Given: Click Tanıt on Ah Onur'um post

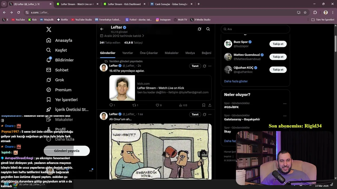Looking at the screenshot, I should pyautogui.click(x=195, y=114).
